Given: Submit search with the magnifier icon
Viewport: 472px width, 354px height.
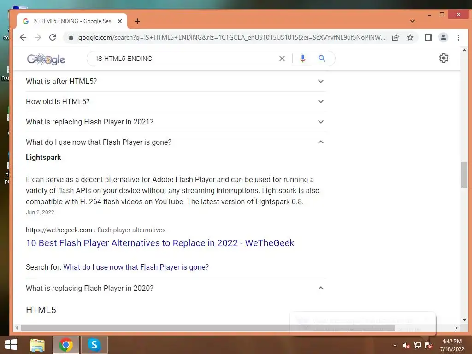Looking at the screenshot, I should tap(322, 59).
